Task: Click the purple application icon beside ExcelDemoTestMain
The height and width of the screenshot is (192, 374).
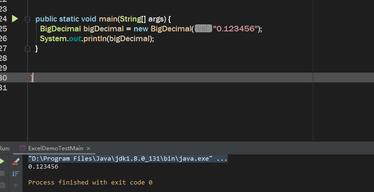Action: pyautogui.click(x=23, y=148)
